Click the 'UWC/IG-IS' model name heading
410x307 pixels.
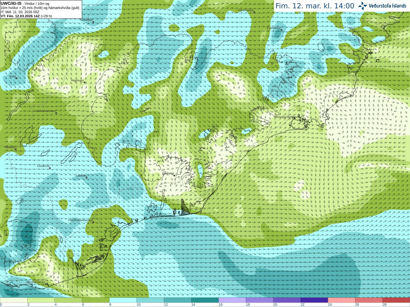pyautogui.click(x=11, y=3)
